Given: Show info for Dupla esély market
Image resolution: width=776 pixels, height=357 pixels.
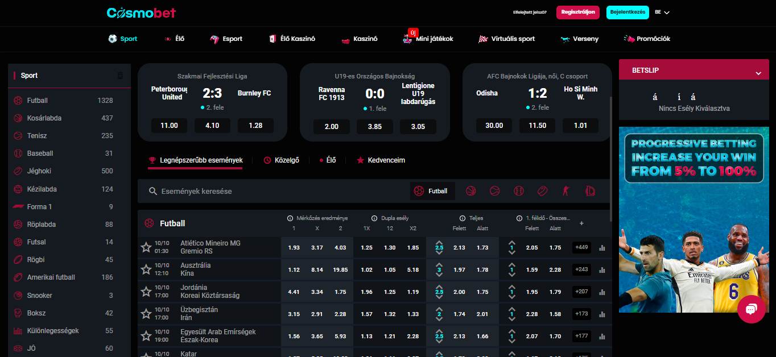Looking at the screenshot, I should [374, 218].
